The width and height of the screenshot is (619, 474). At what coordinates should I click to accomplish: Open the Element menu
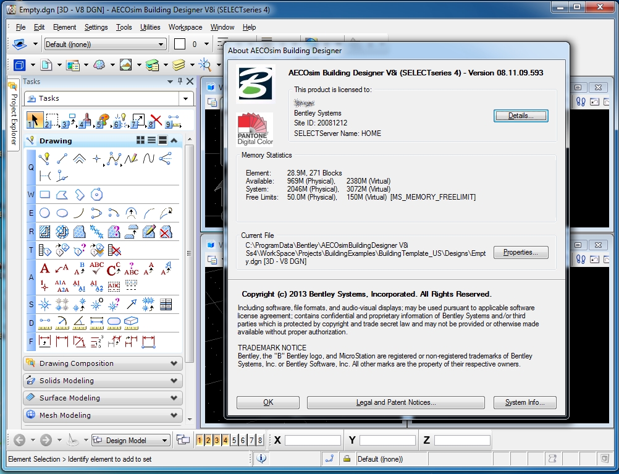pyautogui.click(x=64, y=27)
